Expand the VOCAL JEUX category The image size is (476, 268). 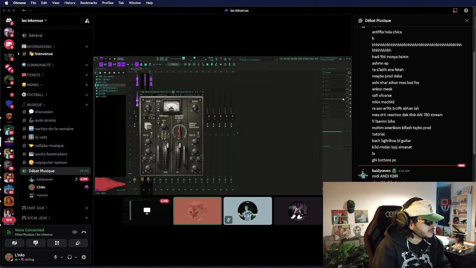(36, 218)
